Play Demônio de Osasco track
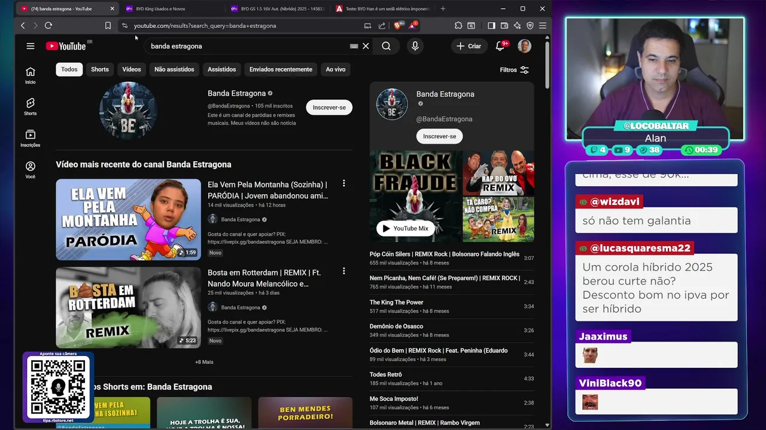 point(452,330)
